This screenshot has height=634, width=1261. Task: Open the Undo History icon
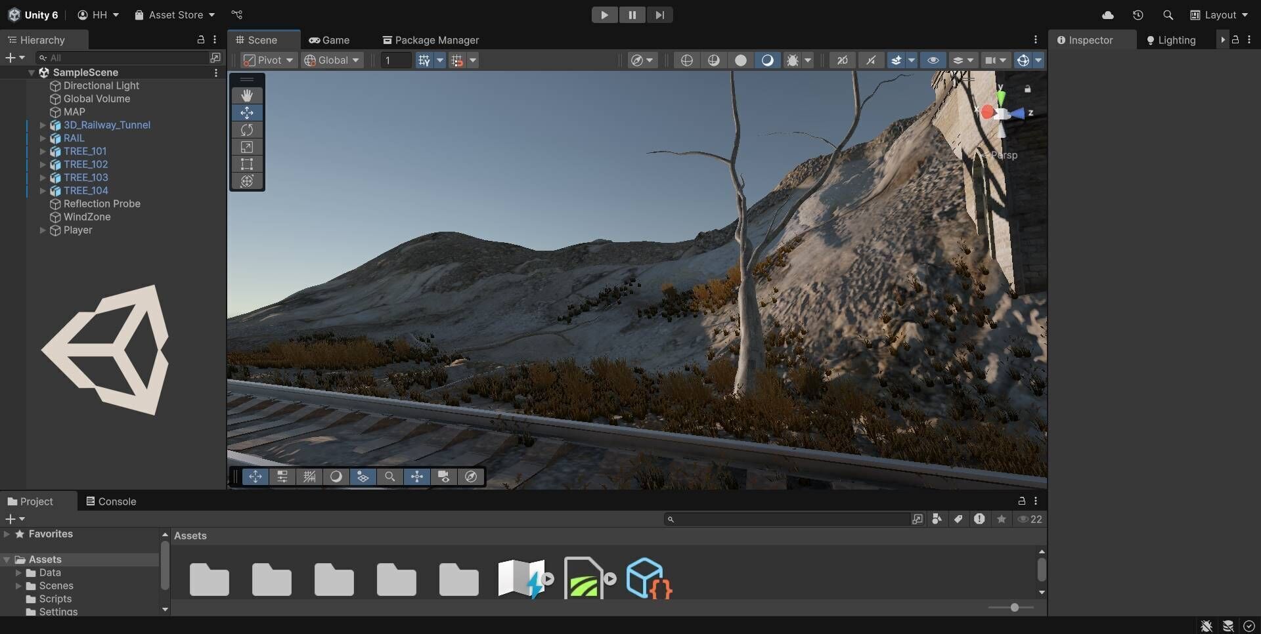(1138, 15)
